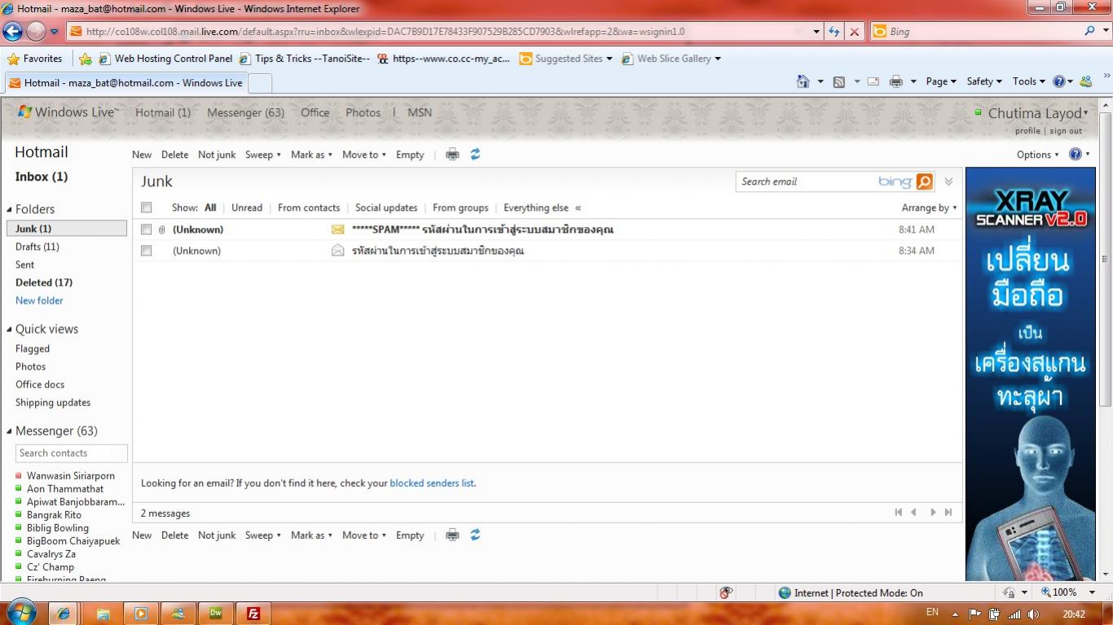This screenshot has height=625, width=1113.
Task: Click the printer icon in bottom Hotmail toolbar
Action: tap(452, 535)
